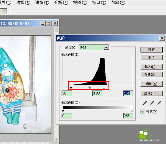
Task: Close the 色阶 levels dialog
Action: 162,38
